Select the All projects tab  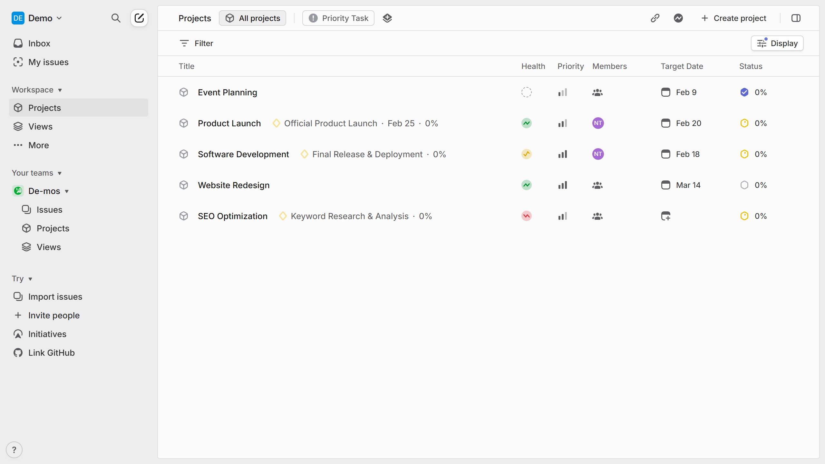point(252,18)
